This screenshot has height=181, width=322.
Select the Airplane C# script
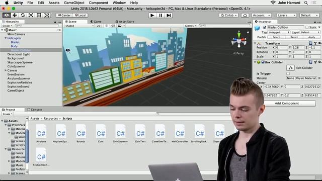(x=41, y=134)
